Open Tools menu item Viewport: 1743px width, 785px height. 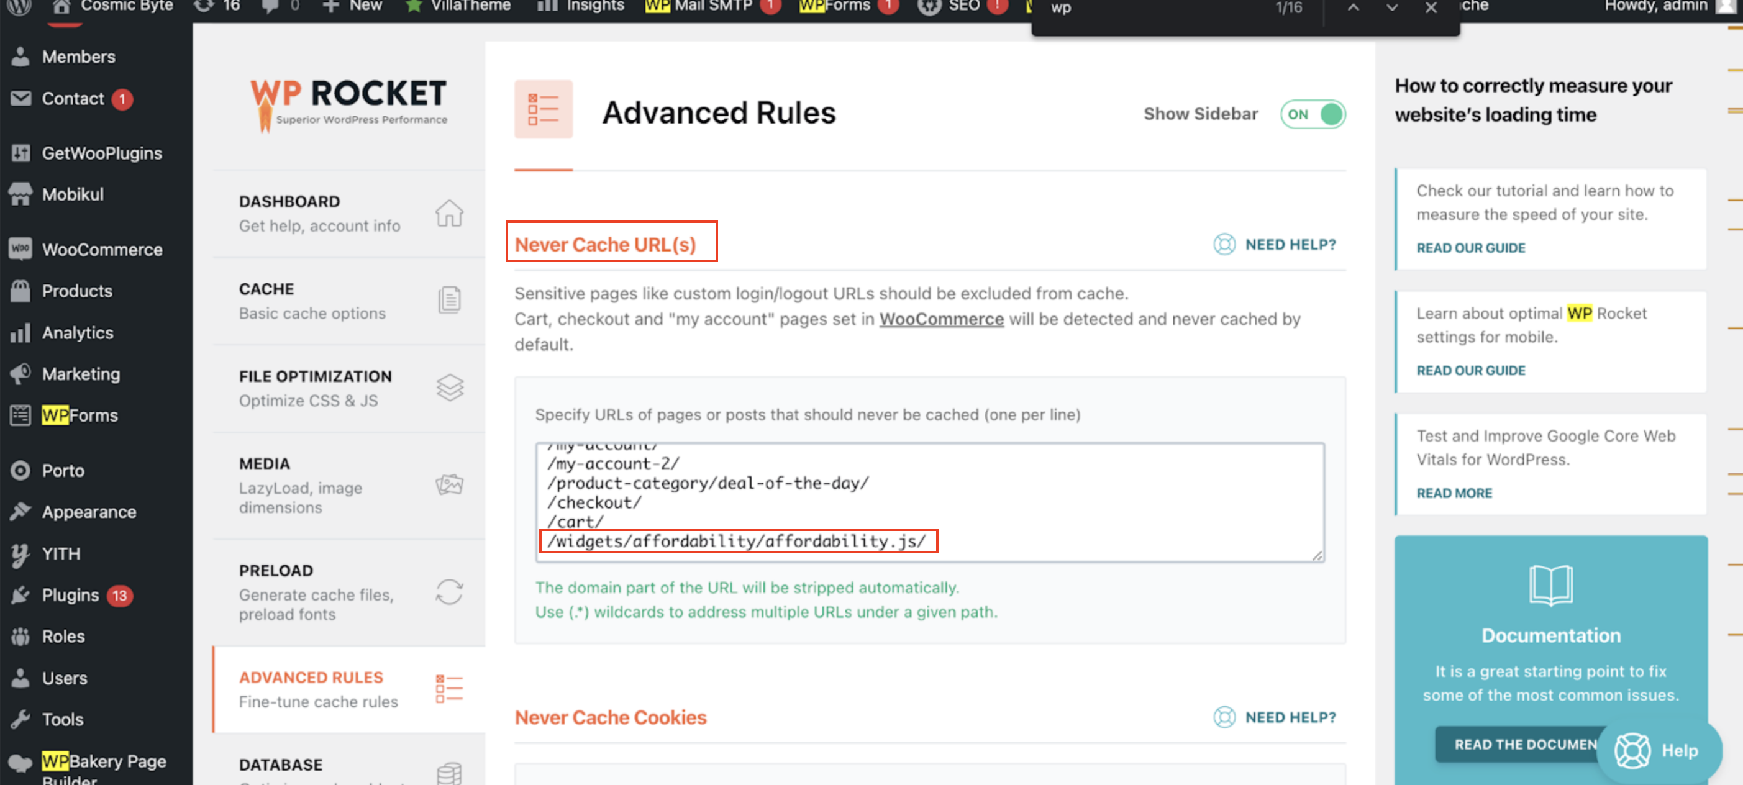[x=62, y=719]
